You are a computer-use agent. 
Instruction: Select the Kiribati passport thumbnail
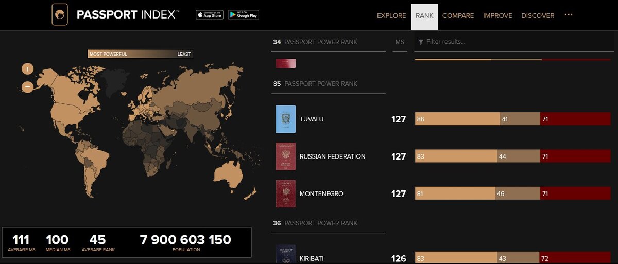coord(286,254)
